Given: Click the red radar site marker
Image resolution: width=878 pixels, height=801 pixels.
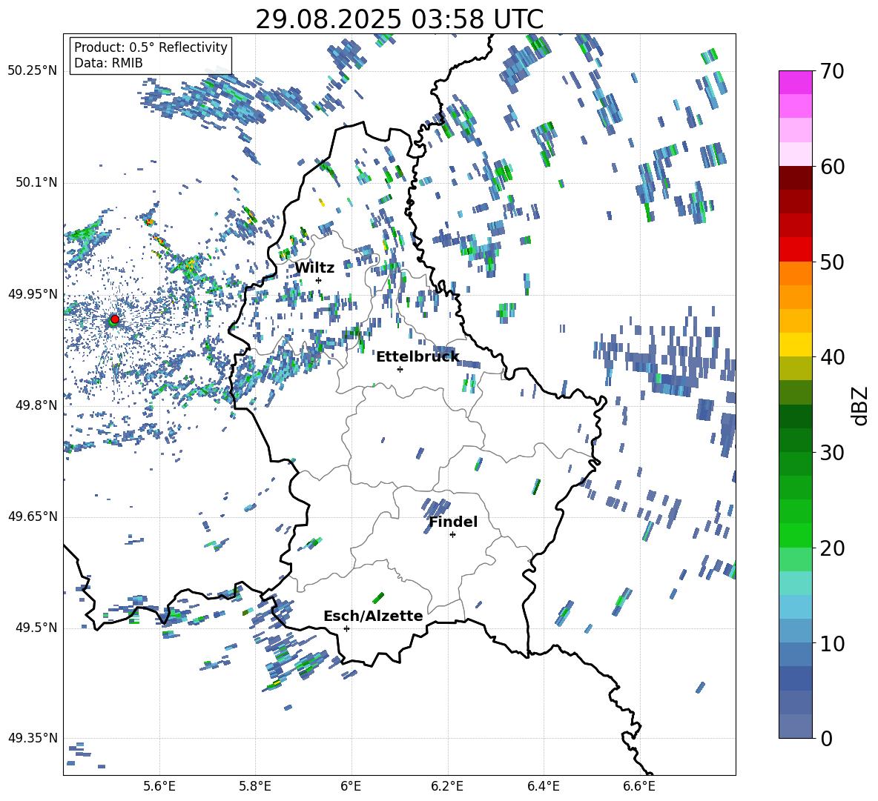Looking at the screenshot, I should pos(115,319).
